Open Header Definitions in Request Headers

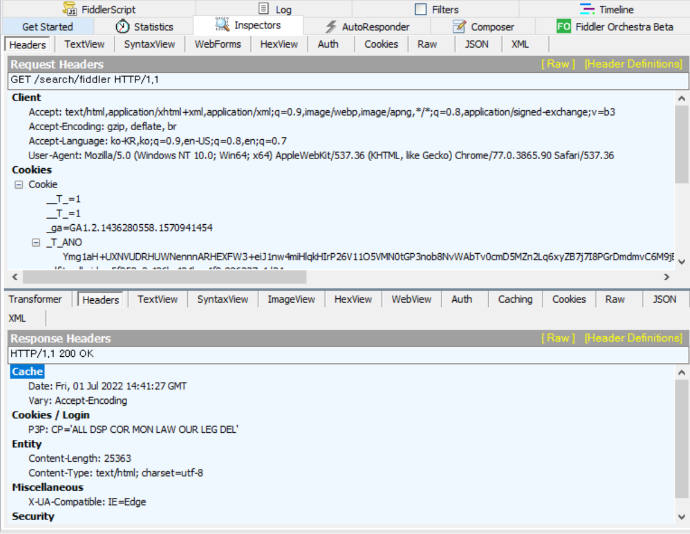pyautogui.click(x=633, y=64)
